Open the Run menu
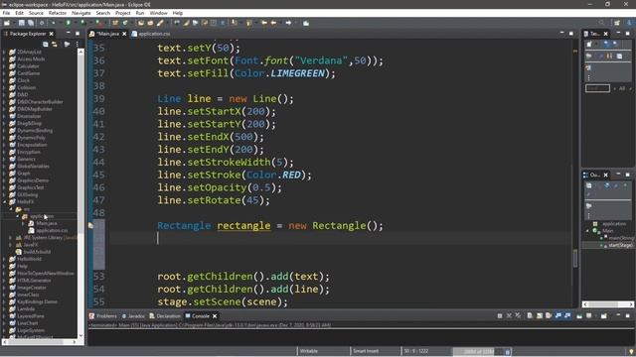The image size is (636, 357). (140, 13)
